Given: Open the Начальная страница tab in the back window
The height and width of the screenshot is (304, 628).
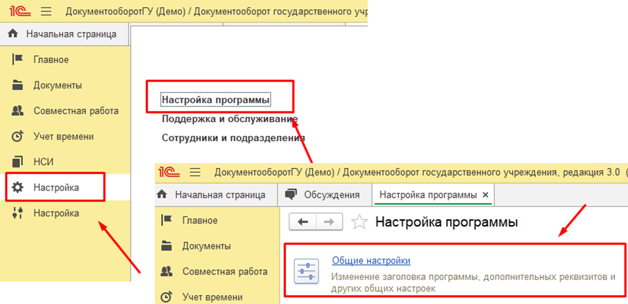Looking at the screenshot, I should pos(65,34).
